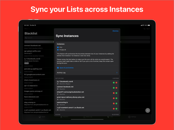
Task: Click green plus icon for facebook regex entry
Action: click(113, 83)
